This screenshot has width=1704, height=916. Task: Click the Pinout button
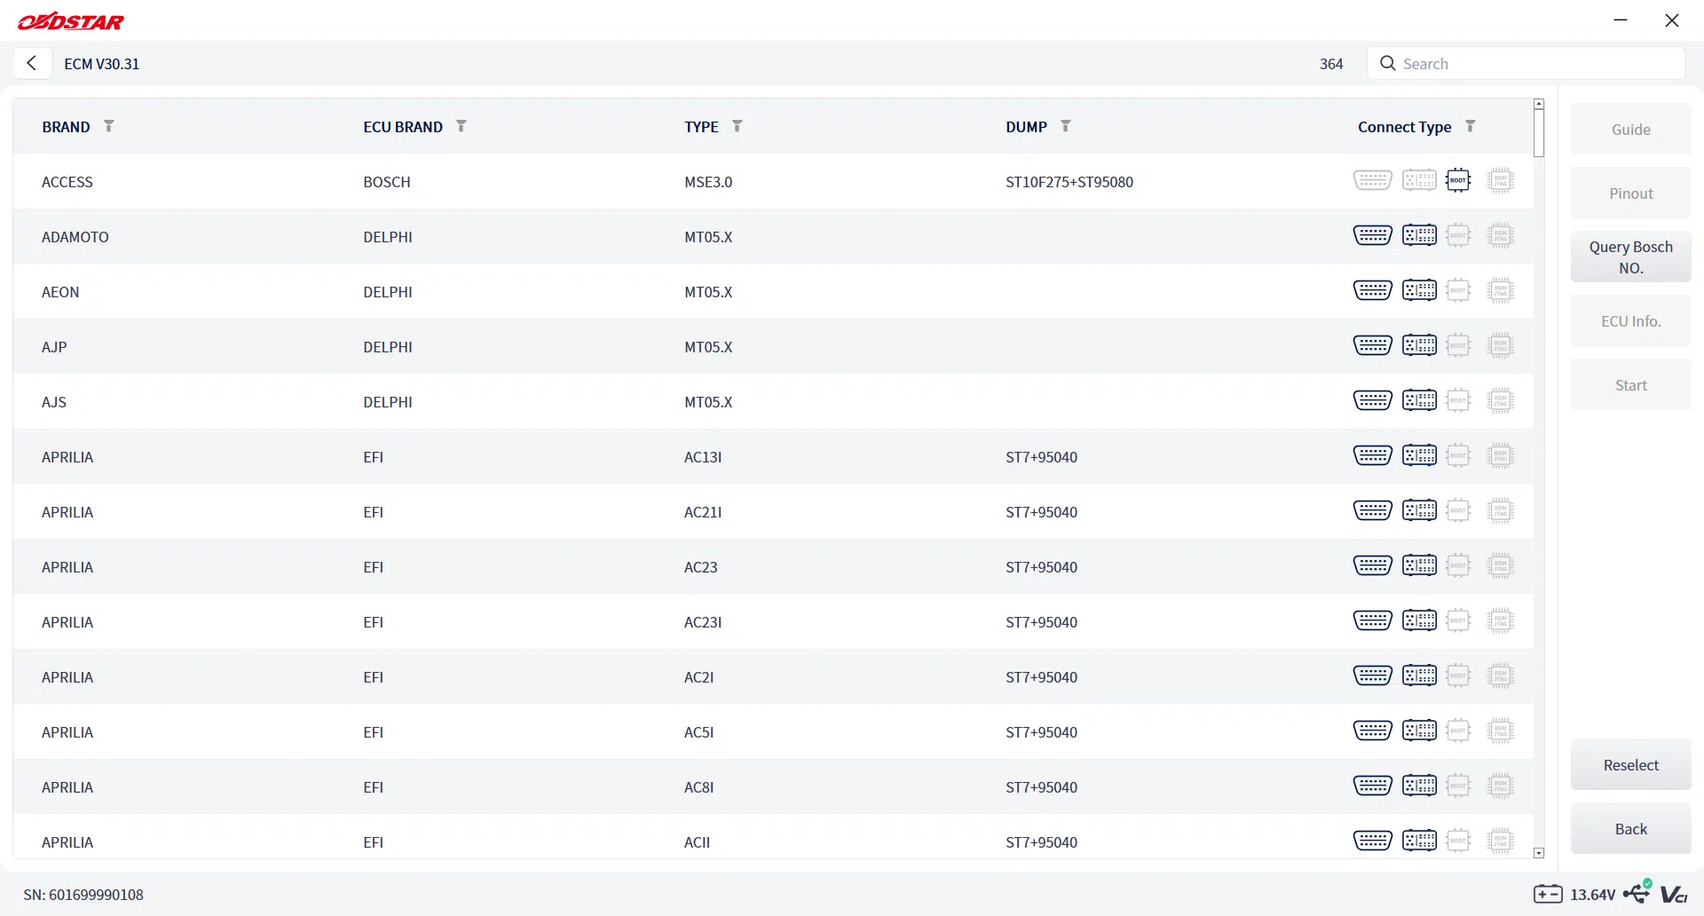1631,193
